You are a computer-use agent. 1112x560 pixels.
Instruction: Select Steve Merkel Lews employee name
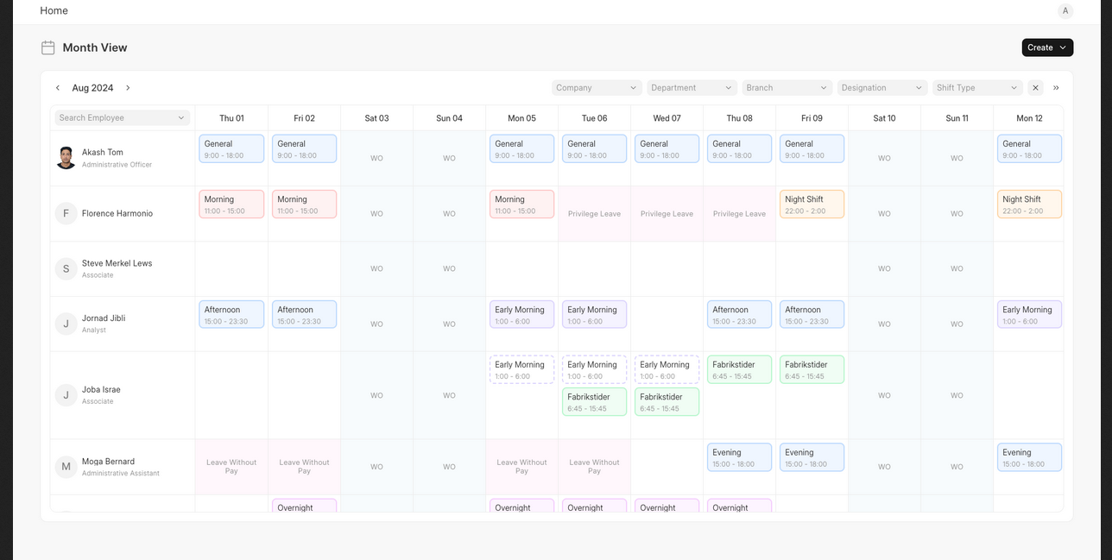pyautogui.click(x=117, y=263)
